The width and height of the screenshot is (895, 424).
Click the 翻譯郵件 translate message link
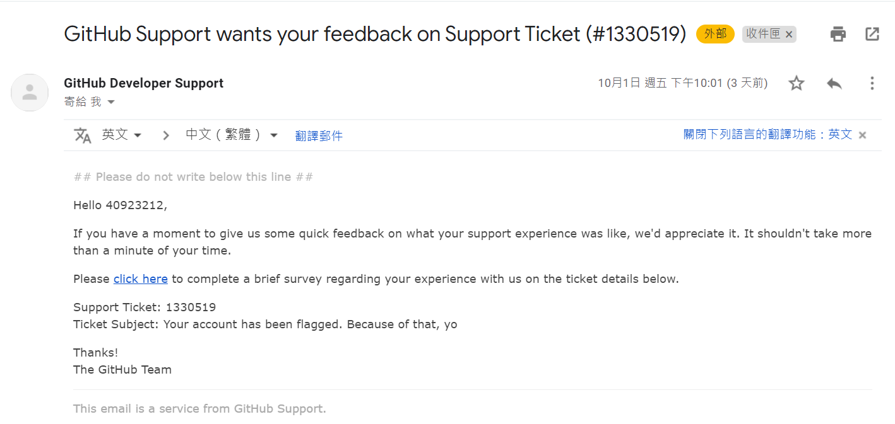pos(319,135)
